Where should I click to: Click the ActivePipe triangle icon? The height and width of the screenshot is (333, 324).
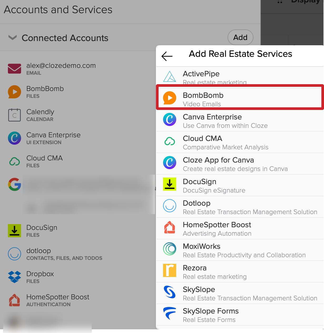pos(170,77)
